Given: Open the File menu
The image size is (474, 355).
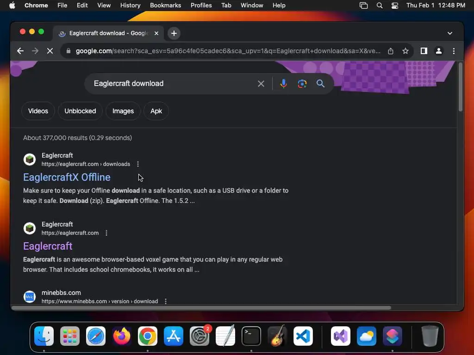Looking at the screenshot, I should [x=62, y=6].
